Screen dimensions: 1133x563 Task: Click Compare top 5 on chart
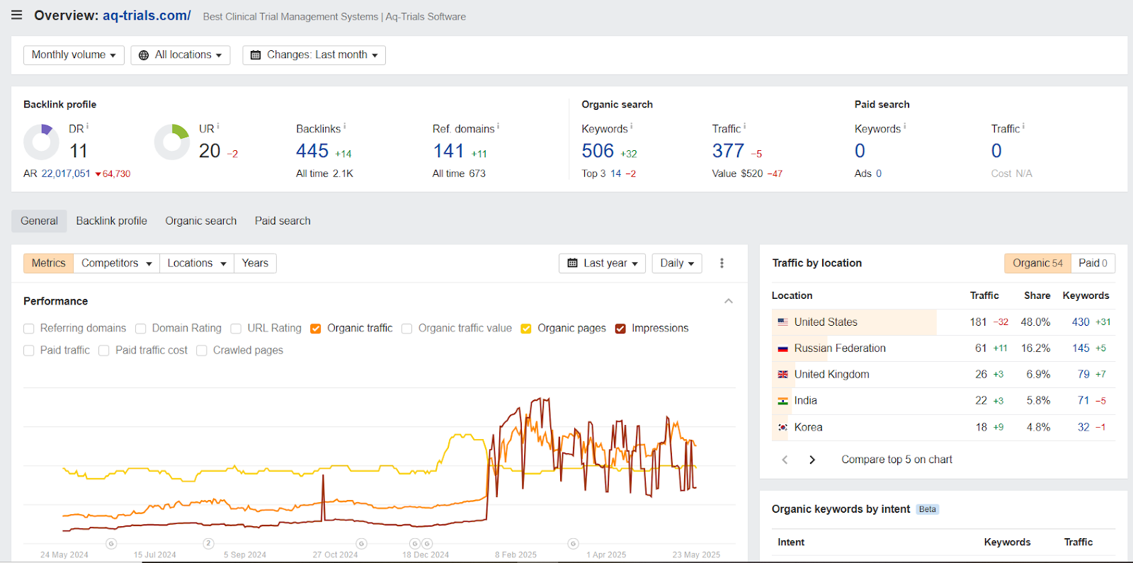pyautogui.click(x=896, y=460)
